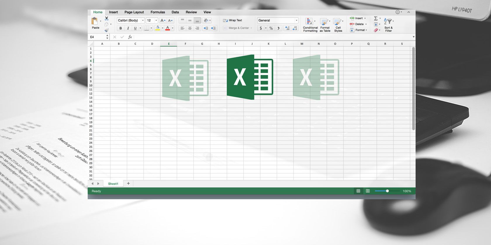491x245 pixels.
Task: Align text left
Action: coord(182,28)
